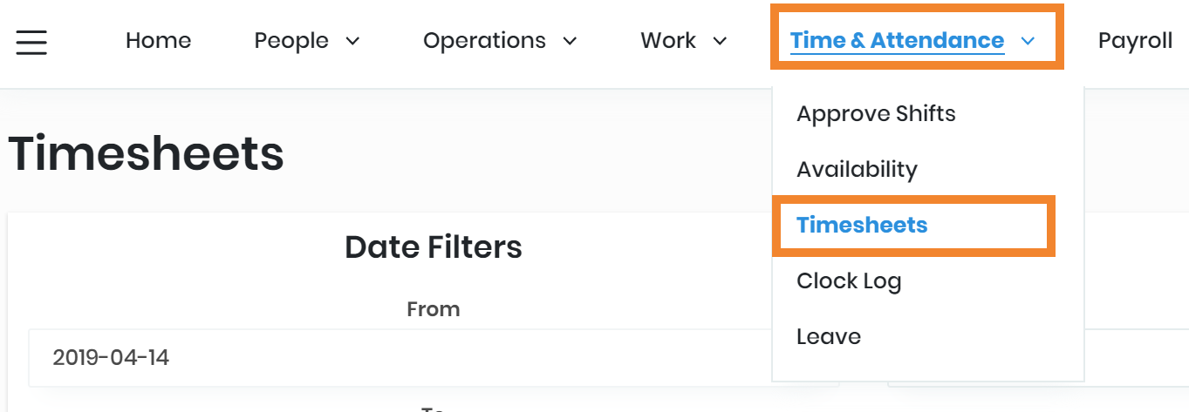Expand the chevron next to Work
Image resolution: width=1189 pixels, height=412 pixels.
tap(721, 41)
